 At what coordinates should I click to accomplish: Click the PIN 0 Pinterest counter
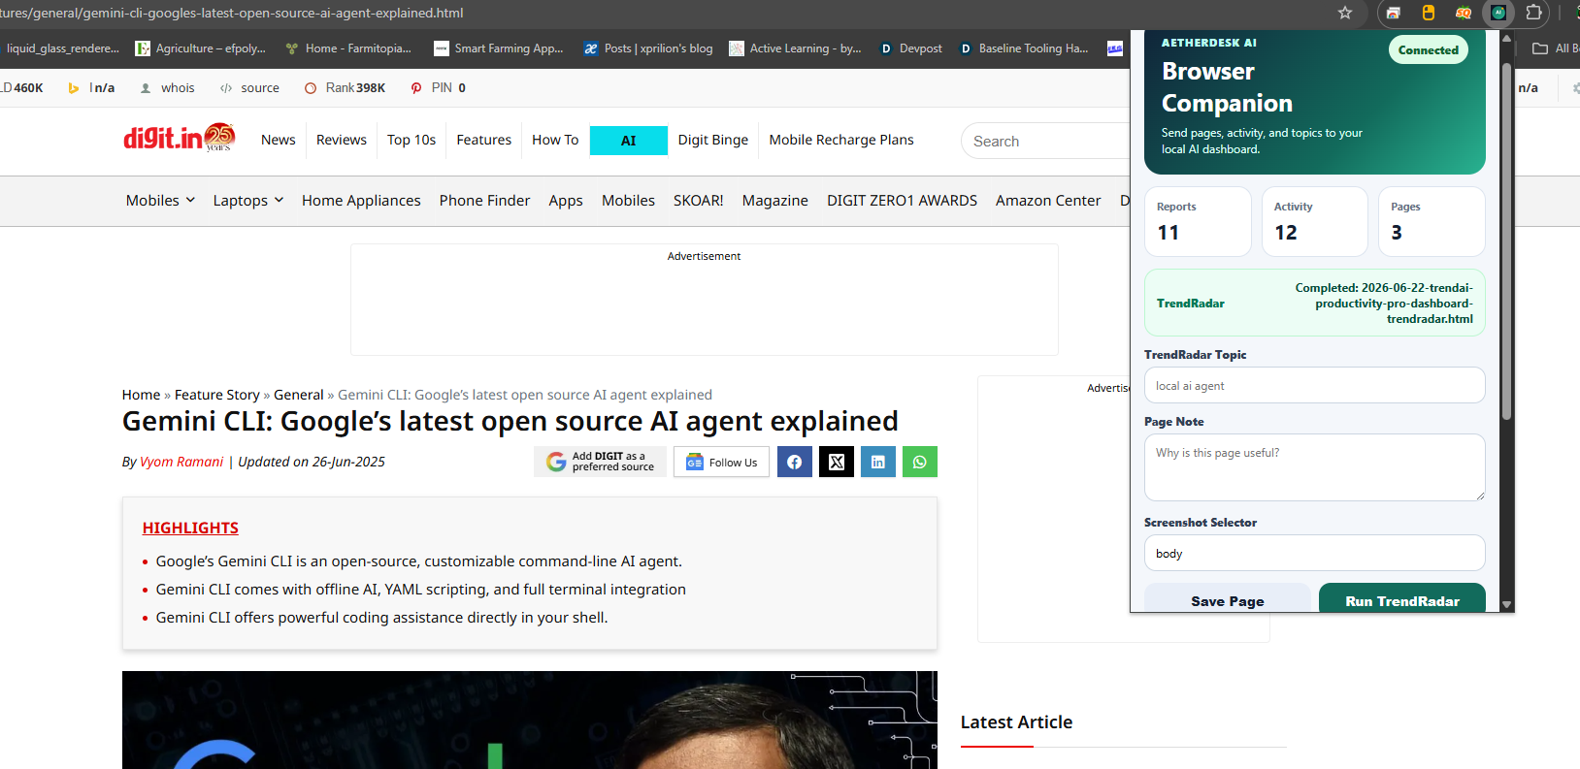[x=439, y=88]
